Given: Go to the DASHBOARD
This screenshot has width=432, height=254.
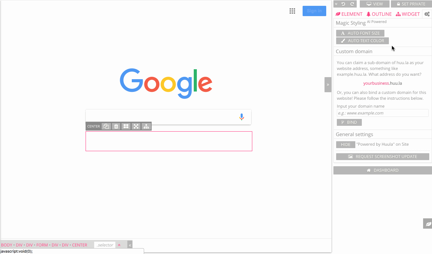Looking at the screenshot, I should [x=383, y=170].
